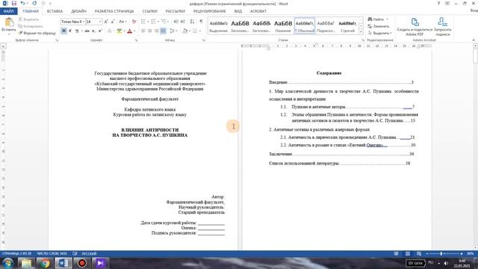Image resolution: width=478 pixels, height=269 pixels.
Task: Toggle Subscript formatting
Action: coord(93,31)
